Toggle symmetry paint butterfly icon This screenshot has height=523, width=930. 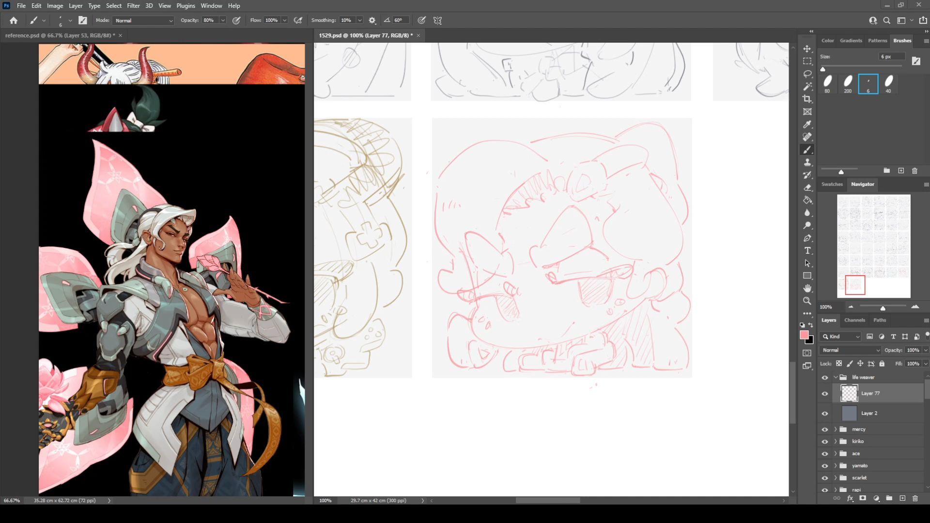point(437,20)
